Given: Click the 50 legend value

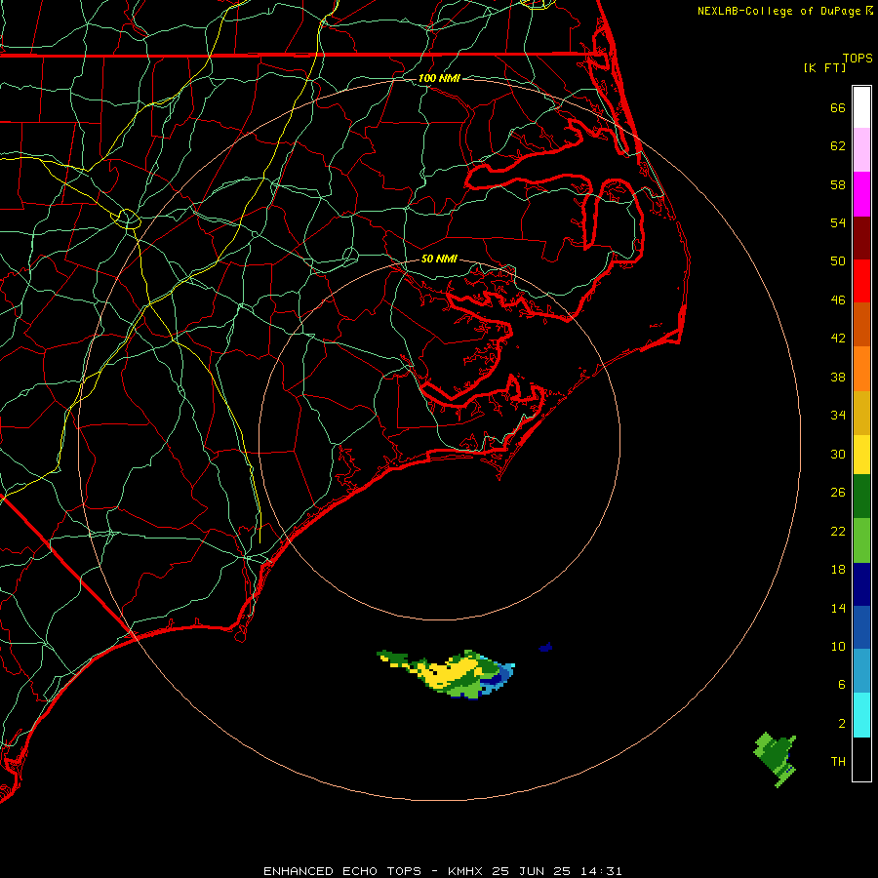Looking at the screenshot, I should [x=838, y=261].
